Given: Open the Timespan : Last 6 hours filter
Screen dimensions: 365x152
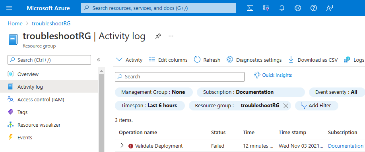Looking at the screenshot, I should pos(150,106).
